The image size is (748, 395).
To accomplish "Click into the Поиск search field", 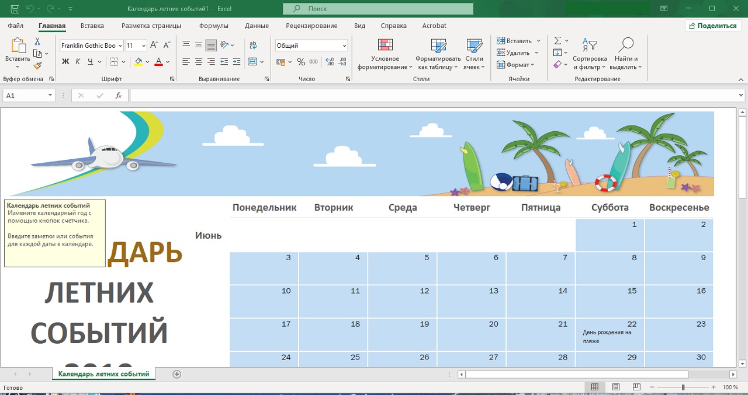I will pos(378,9).
